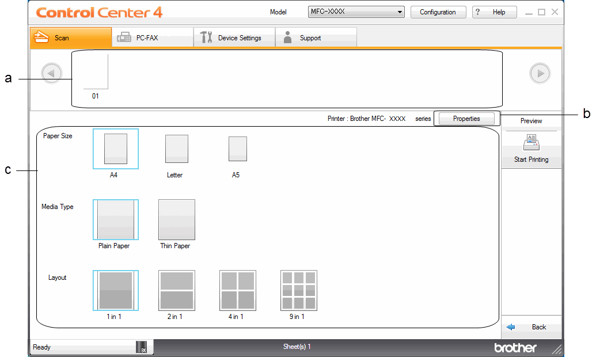The height and width of the screenshot is (357, 596).
Task: Click the Ready status text
Action: [x=42, y=347]
